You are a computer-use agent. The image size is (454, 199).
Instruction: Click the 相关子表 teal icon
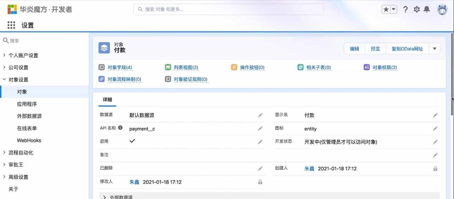[300, 67]
